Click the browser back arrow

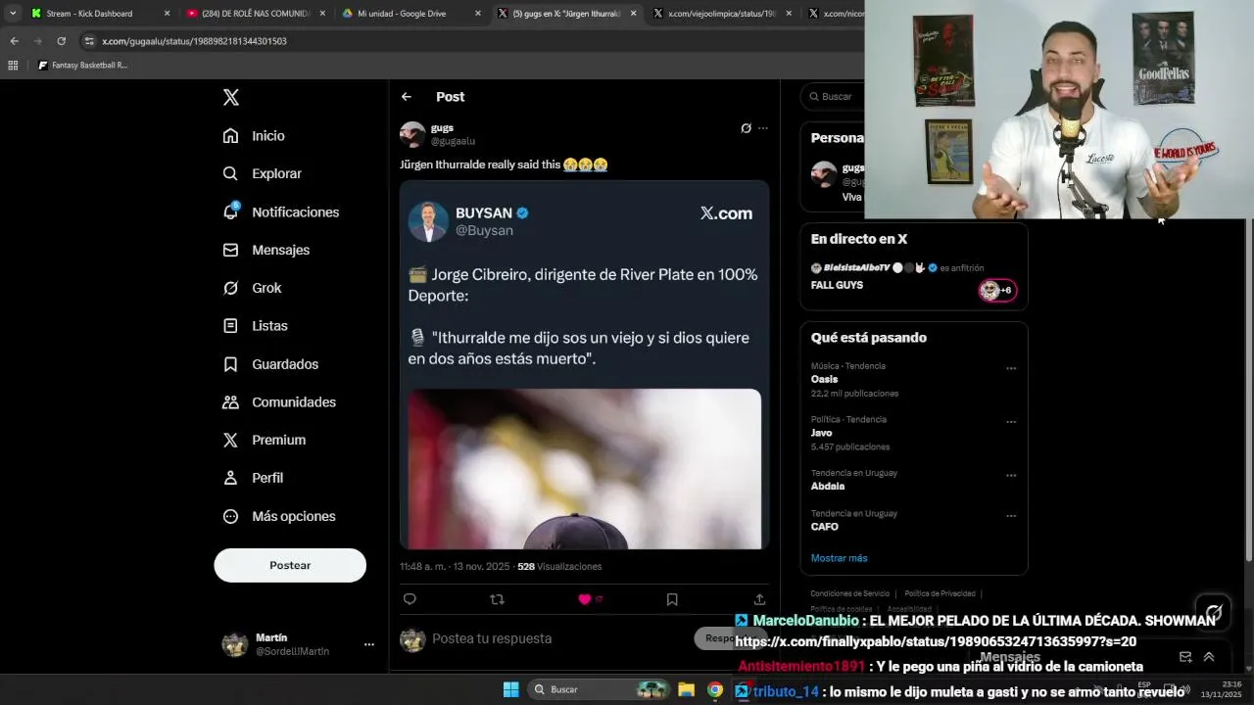point(14,41)
